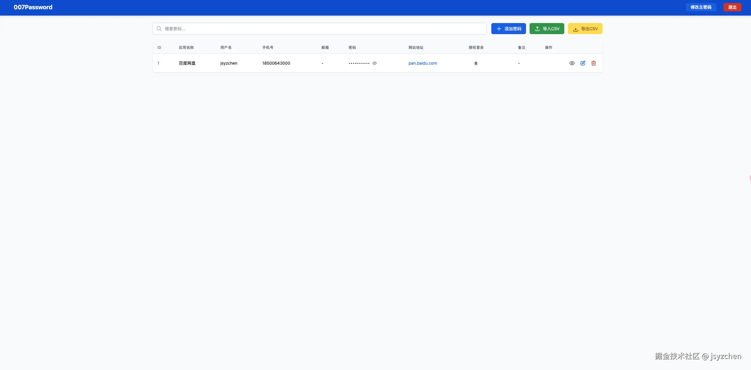Viewport: 751px width, 370px height.
Task: Click the 网站地址 column header
Action: click(416, 48)
